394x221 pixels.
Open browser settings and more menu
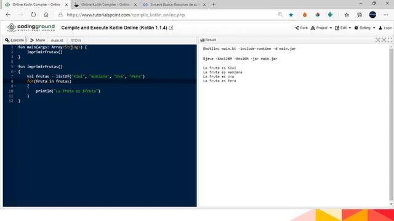[x=386, y=15]
